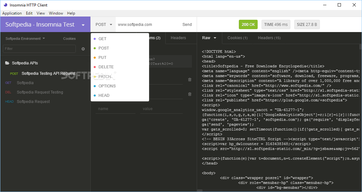Select the GET Softpedia request
362x192 pixels.
(45, 83)
